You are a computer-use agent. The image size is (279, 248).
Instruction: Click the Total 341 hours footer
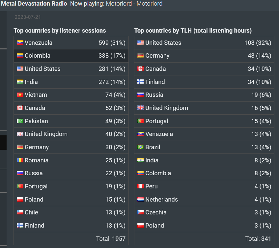pyautogui.click(x=258, y=238)
